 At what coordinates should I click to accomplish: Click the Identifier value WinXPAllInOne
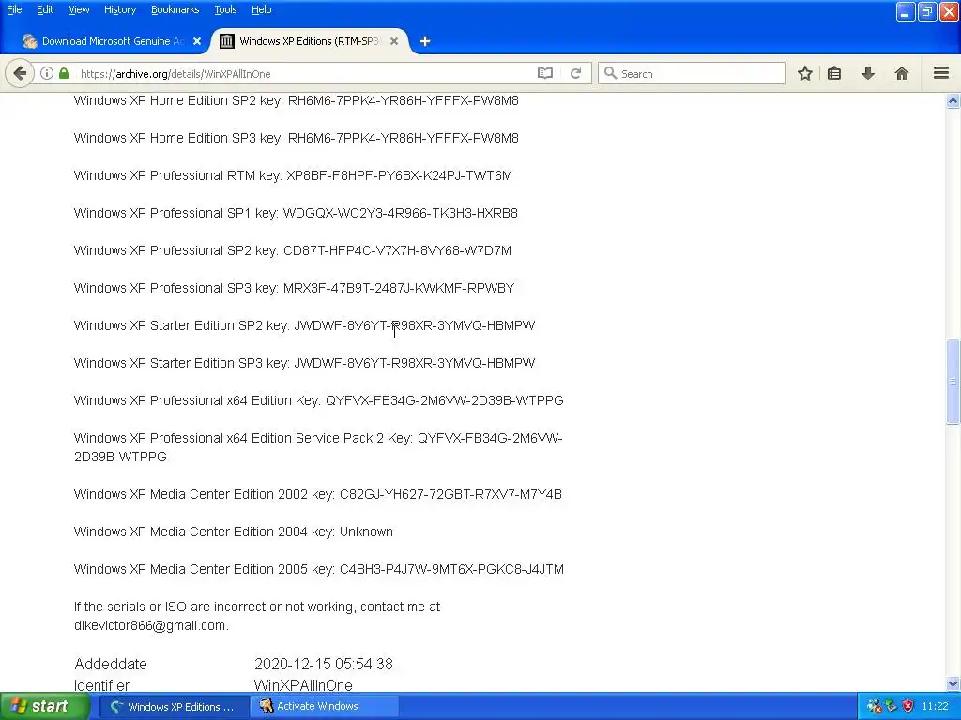coord(303,685)
